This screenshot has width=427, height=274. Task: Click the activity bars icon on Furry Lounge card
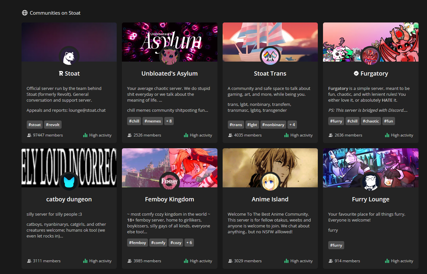pos(387,261)
